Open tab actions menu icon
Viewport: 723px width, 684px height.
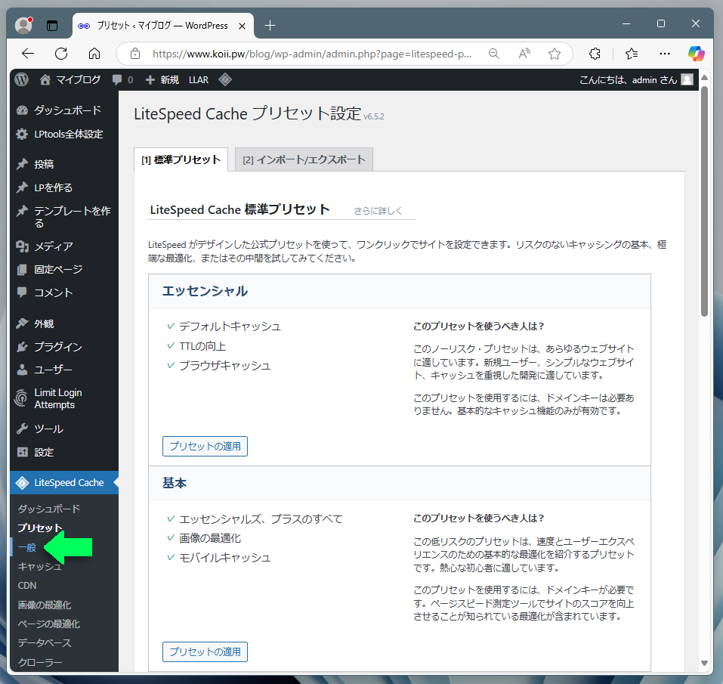(52, 26)
